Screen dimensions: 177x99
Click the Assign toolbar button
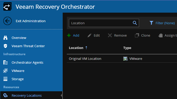[167, 35]
